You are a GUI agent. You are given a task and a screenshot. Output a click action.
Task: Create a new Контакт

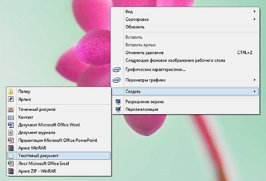pos(59,117)
